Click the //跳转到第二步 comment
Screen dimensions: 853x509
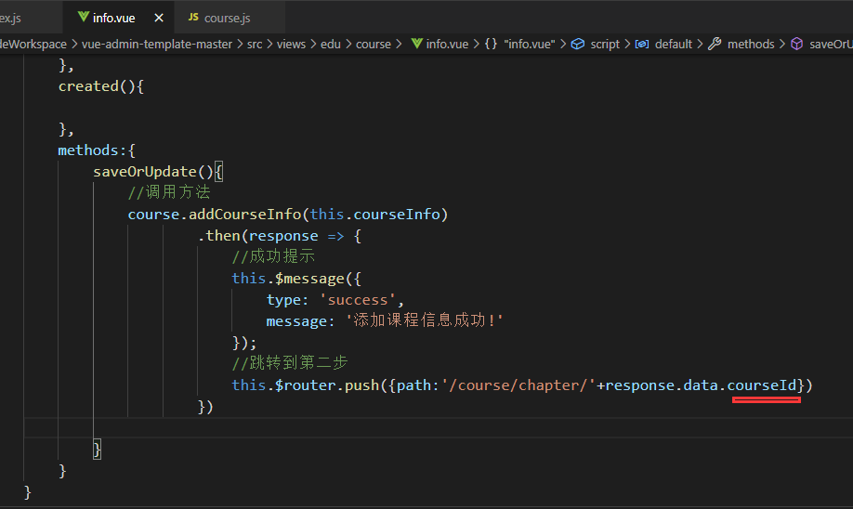(x=290, y=363)
